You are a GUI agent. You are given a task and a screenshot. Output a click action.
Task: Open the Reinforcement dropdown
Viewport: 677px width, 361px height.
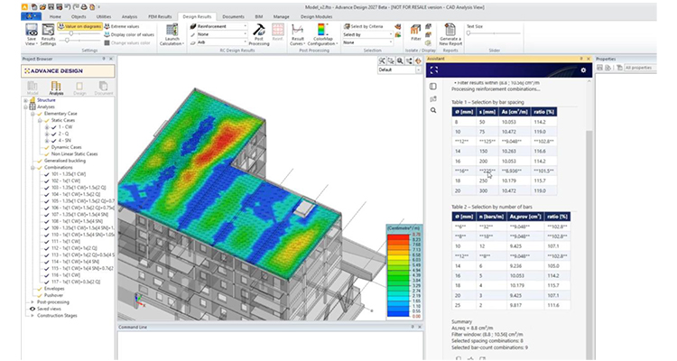click(x=222, y=26)
